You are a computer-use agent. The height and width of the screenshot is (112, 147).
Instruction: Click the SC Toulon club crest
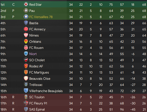pyautogui.click(x=26, y=97)
